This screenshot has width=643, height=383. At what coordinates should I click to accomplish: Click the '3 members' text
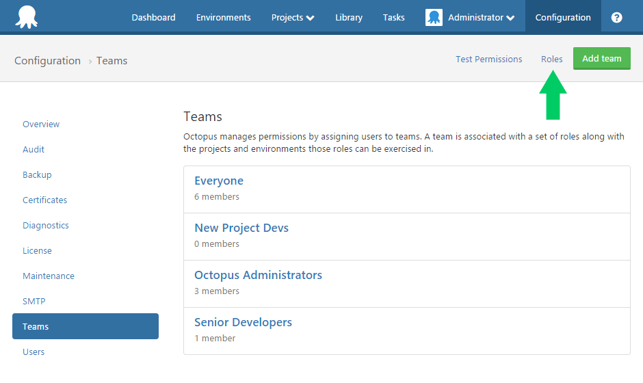tap(217, 291)
